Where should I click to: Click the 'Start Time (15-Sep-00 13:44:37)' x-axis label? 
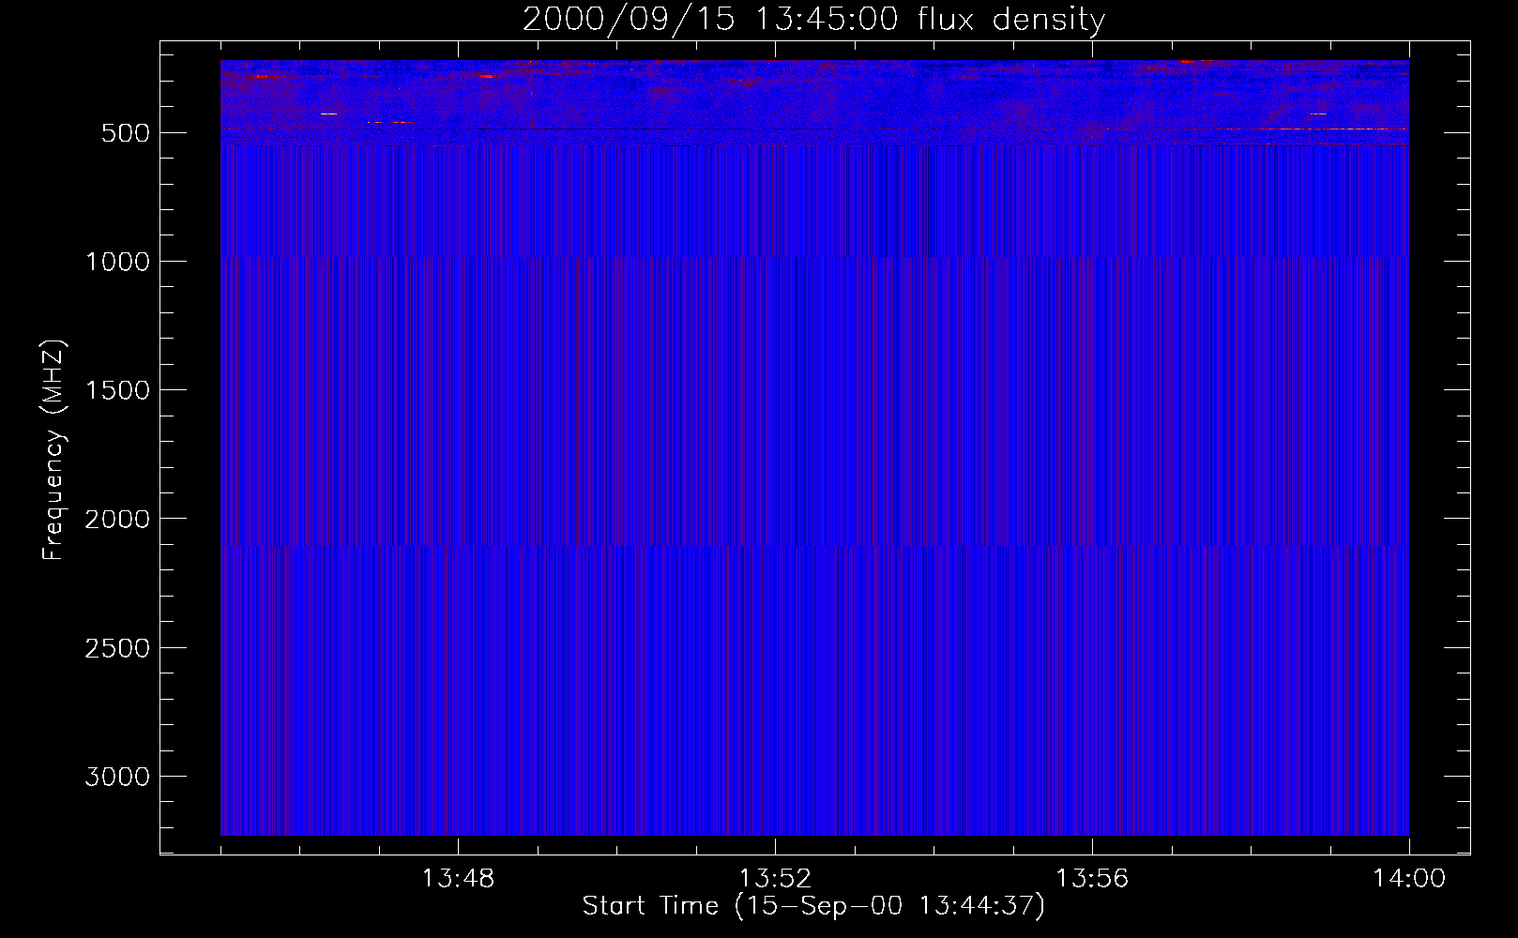pos(813,906)
